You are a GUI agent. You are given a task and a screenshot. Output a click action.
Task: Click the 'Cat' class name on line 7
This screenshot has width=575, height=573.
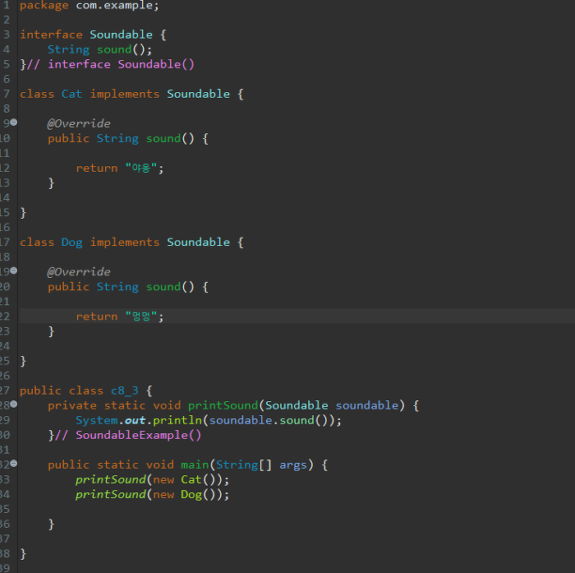(71, 94)
